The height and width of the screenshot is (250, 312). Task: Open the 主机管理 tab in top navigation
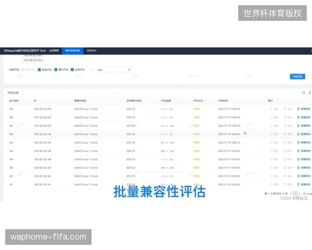click(54, 51)
